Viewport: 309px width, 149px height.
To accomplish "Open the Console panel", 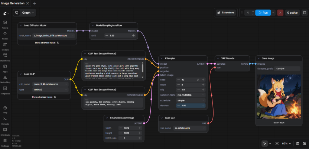I will pyautogui.click(x=5, y=121).
